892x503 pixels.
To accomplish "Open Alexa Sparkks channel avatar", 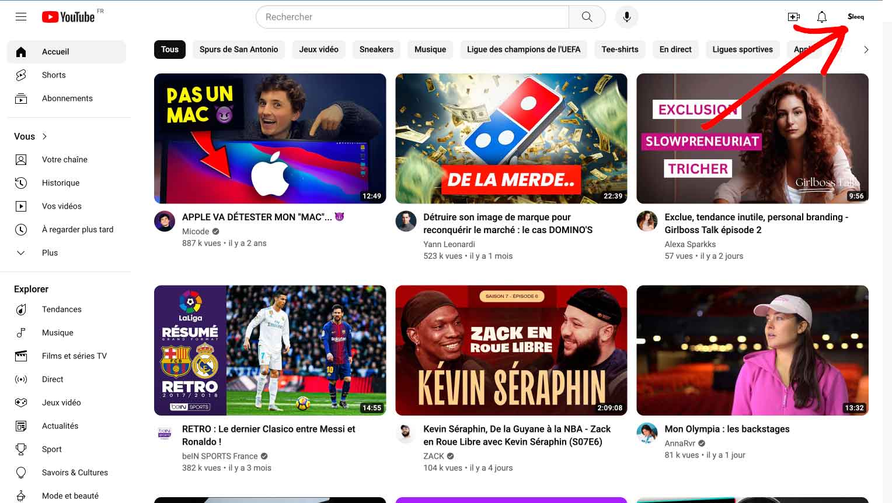I will point(647,221).
